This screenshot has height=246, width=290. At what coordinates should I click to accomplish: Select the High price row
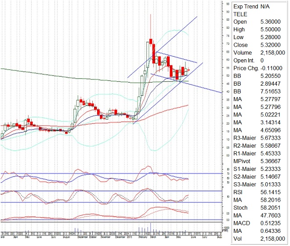259,29
